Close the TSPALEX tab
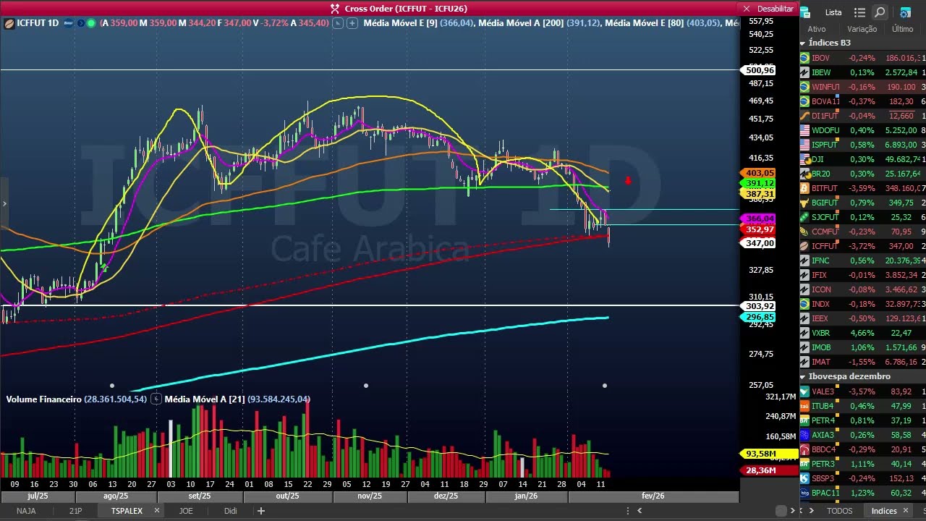 click(156, 511)
